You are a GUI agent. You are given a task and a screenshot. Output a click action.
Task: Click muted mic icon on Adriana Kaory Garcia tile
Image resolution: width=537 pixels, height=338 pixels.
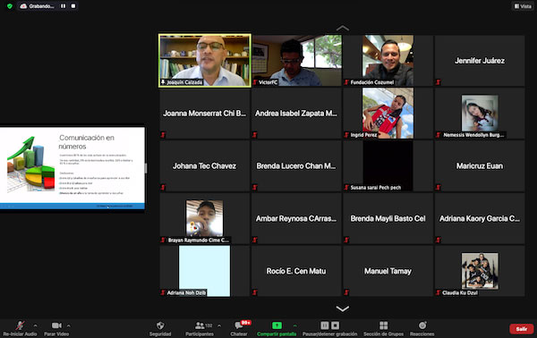coord(439,240)
